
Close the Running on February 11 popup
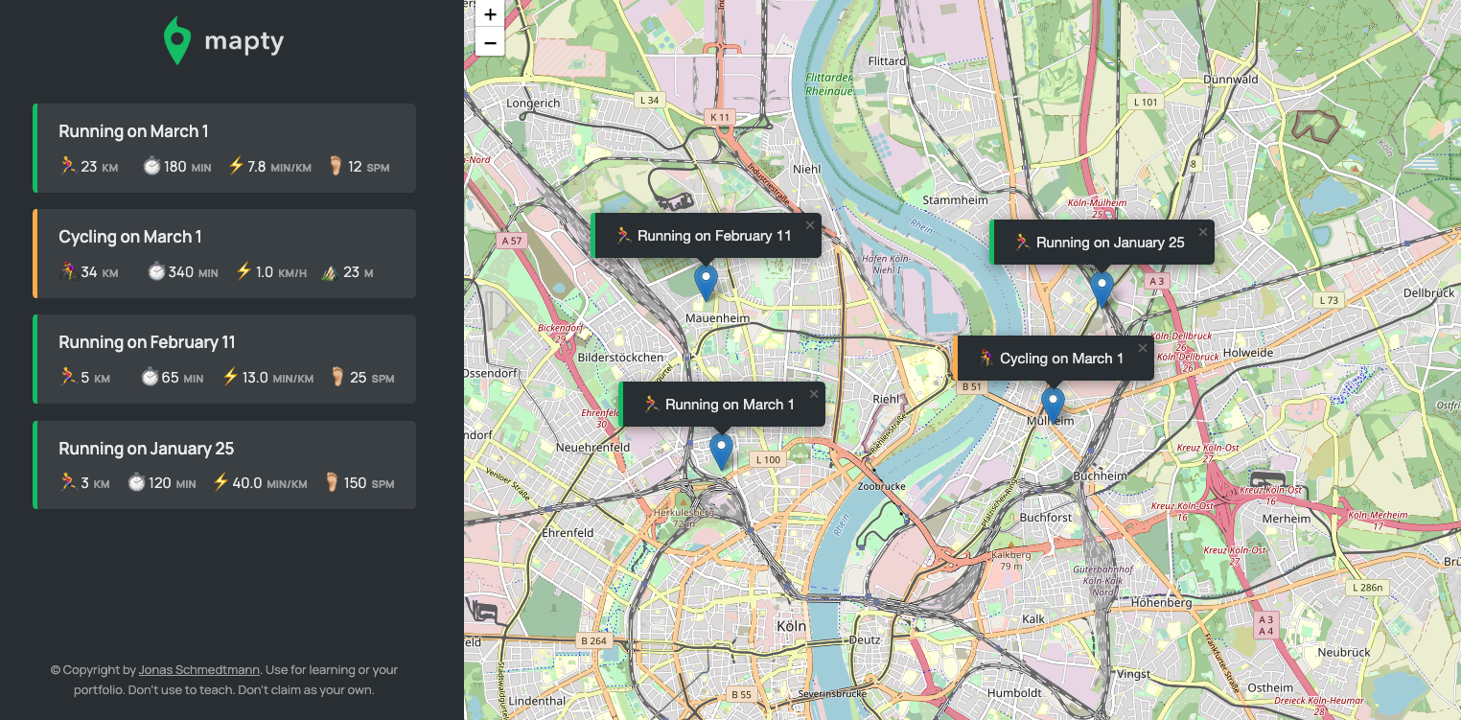coord(810,225)
